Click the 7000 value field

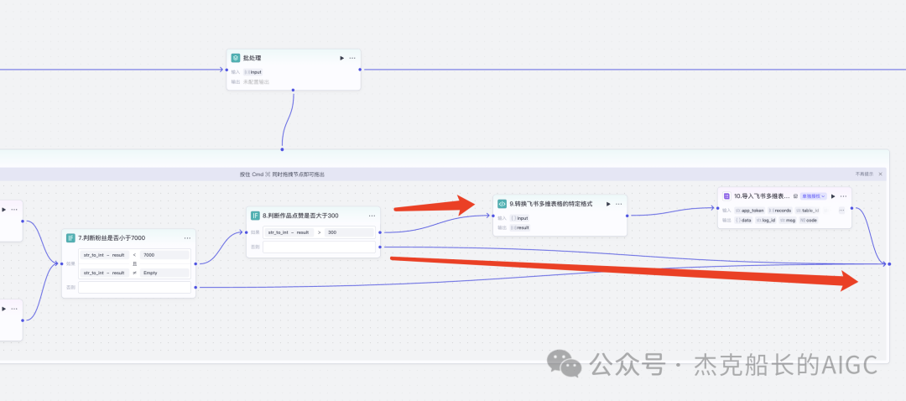coord(164,255)
